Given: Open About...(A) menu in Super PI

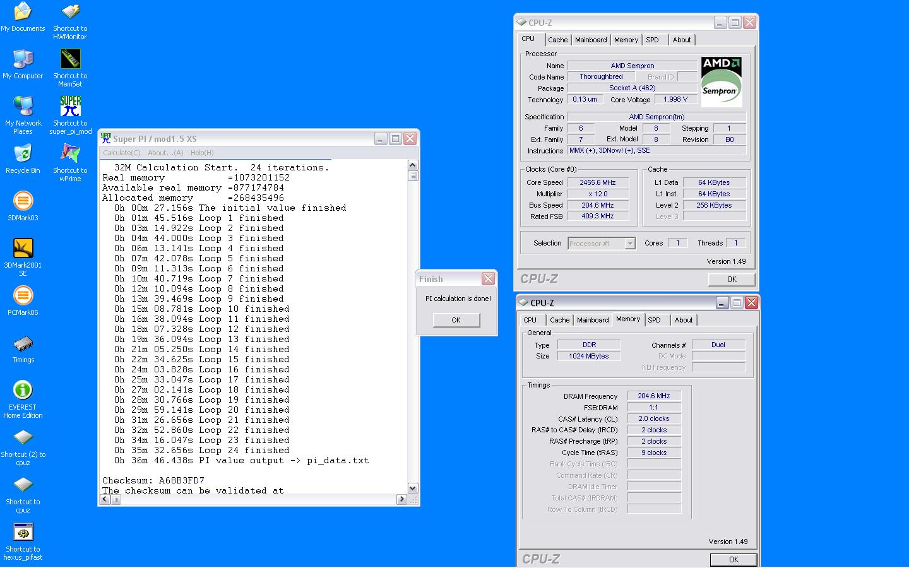Looking at the screenshot, I should 165,153.
